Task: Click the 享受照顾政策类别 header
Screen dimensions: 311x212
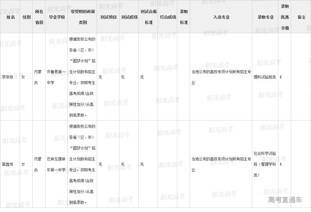Action: (x=82, y=17)
